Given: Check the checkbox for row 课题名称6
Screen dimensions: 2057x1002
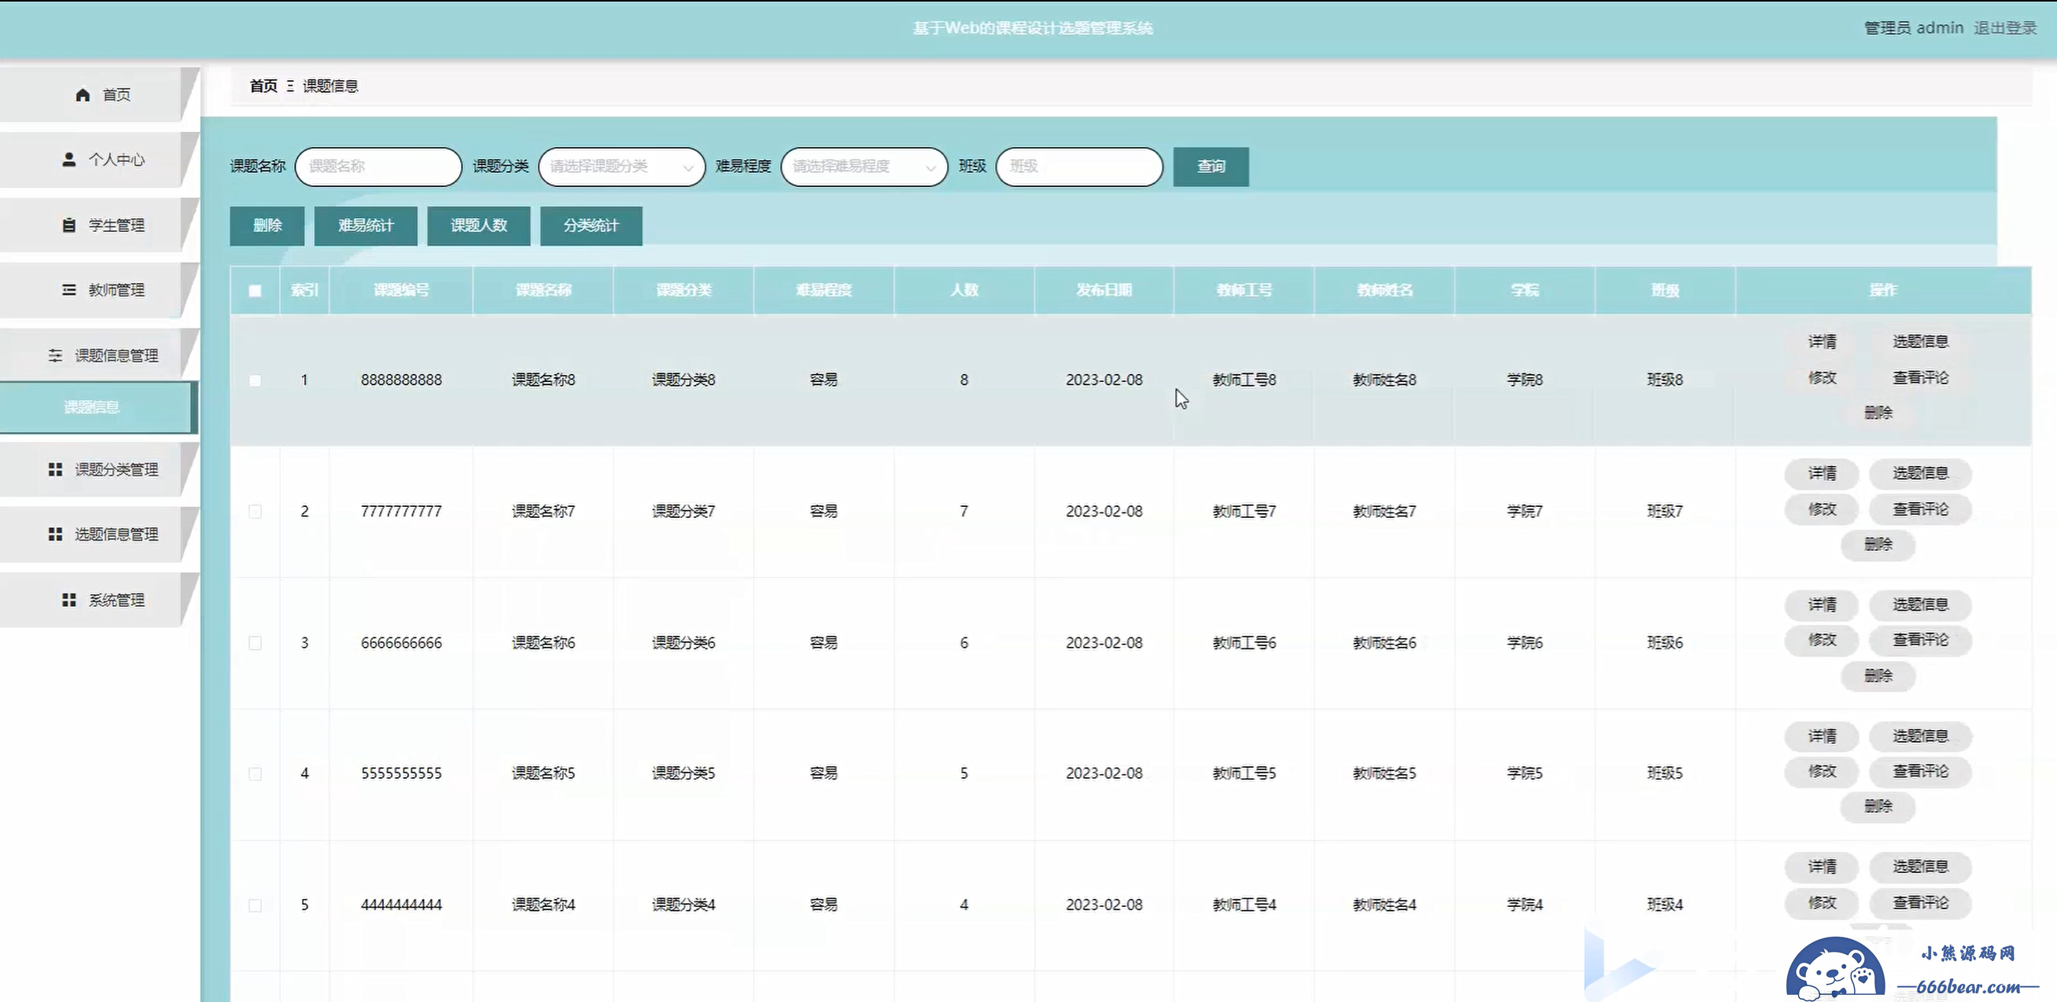Looking at the screenshot, I should 255,643.
